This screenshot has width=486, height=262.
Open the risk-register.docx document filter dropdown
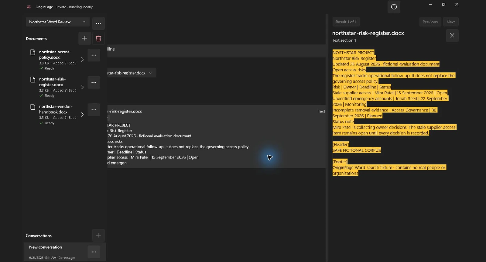pos(132,73)
